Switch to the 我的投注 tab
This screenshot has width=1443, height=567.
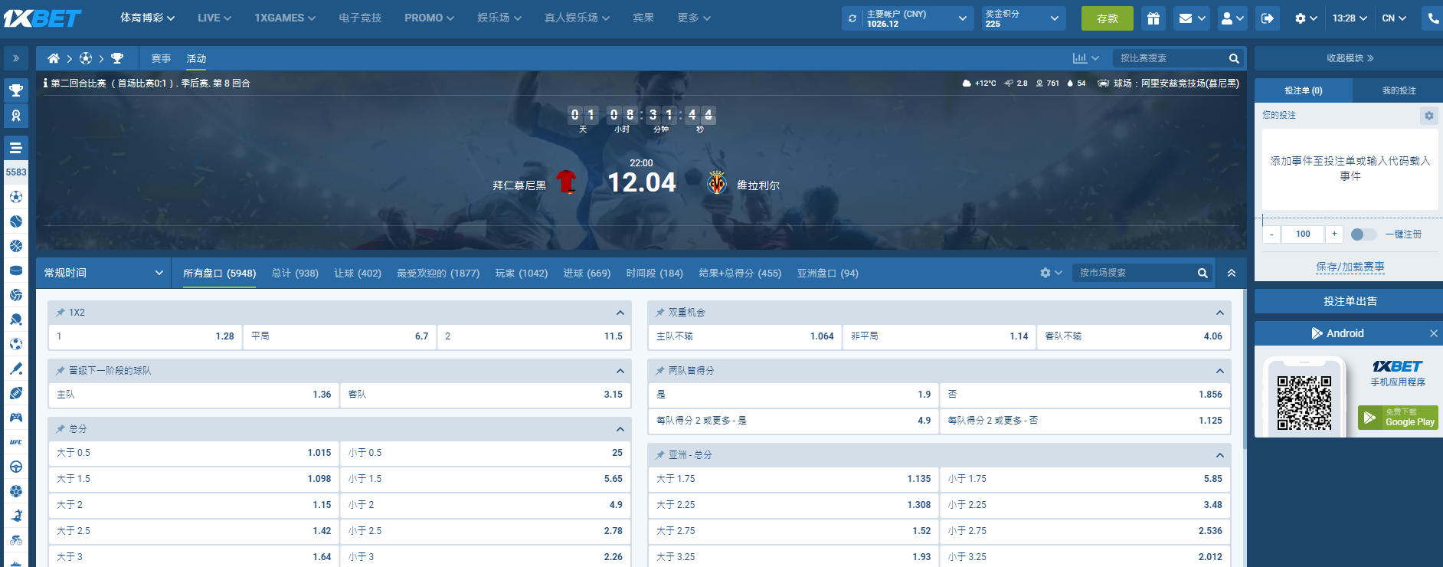point(1398,90)
